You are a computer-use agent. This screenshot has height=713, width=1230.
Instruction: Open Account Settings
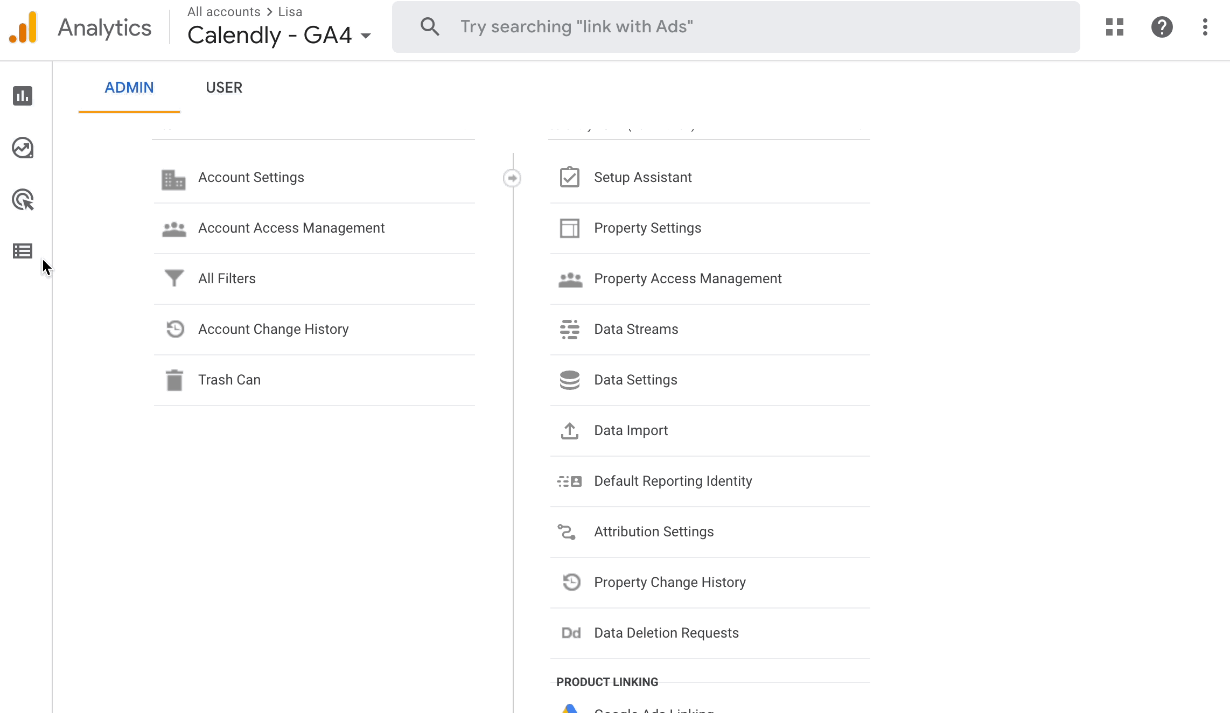click(251, 178)
